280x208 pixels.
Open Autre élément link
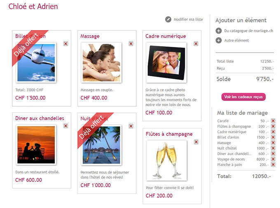[236, 40]
